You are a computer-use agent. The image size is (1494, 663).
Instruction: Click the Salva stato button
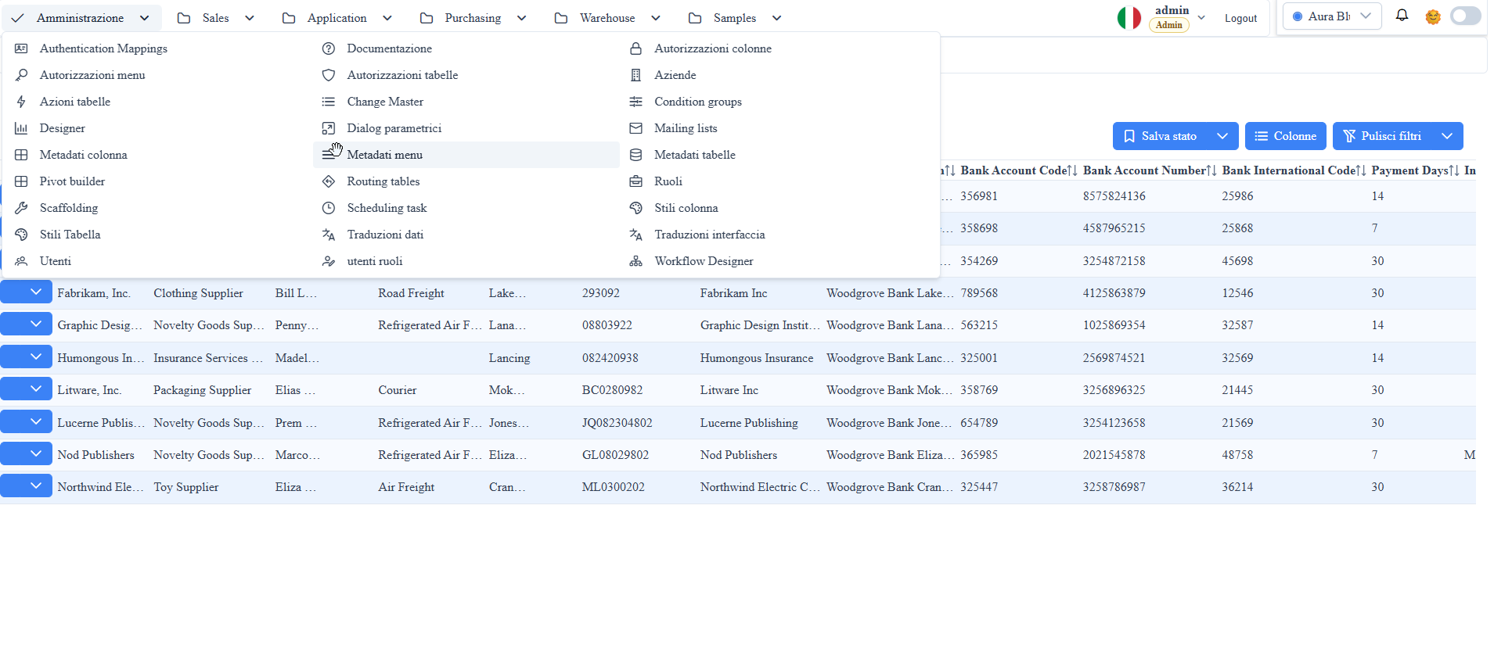(1160, 136)
